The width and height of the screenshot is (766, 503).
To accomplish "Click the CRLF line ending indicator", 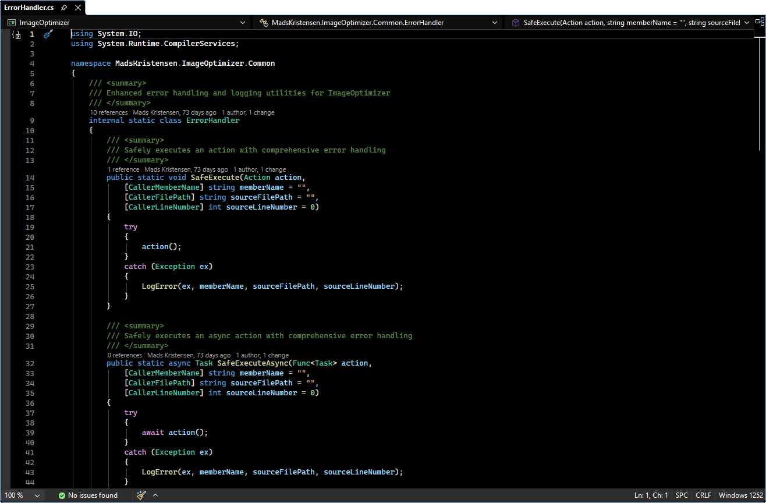I will coord(703,495).
